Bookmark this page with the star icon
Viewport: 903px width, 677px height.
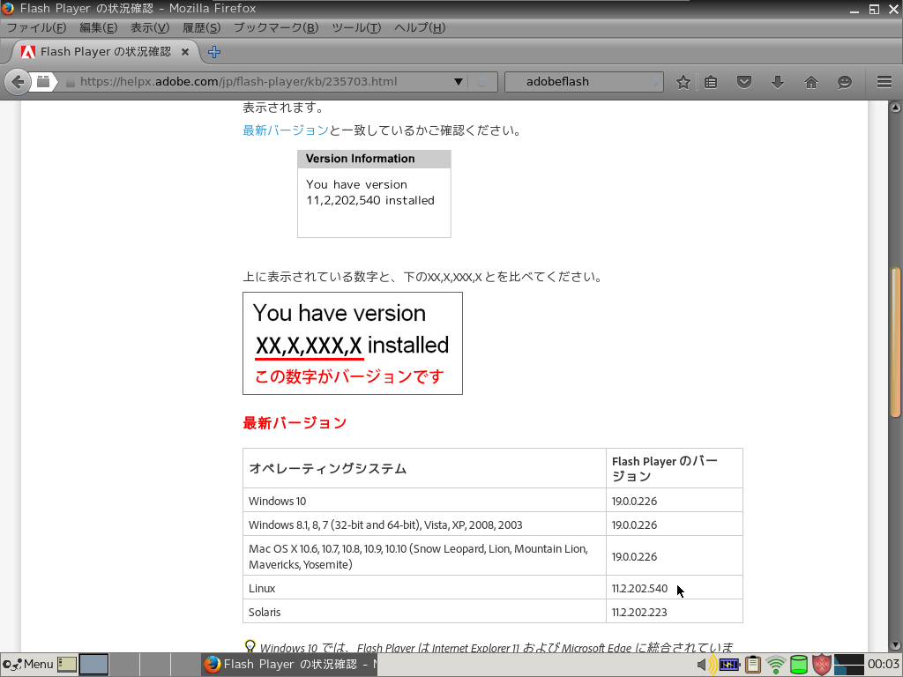683,82
